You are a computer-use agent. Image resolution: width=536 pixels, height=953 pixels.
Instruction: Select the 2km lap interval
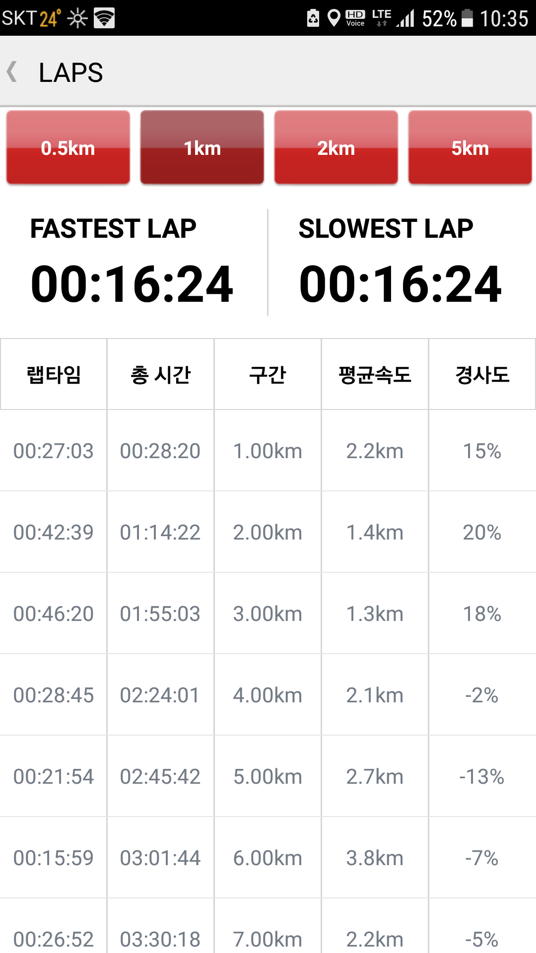pyautogui.click(x=336, y=147)
